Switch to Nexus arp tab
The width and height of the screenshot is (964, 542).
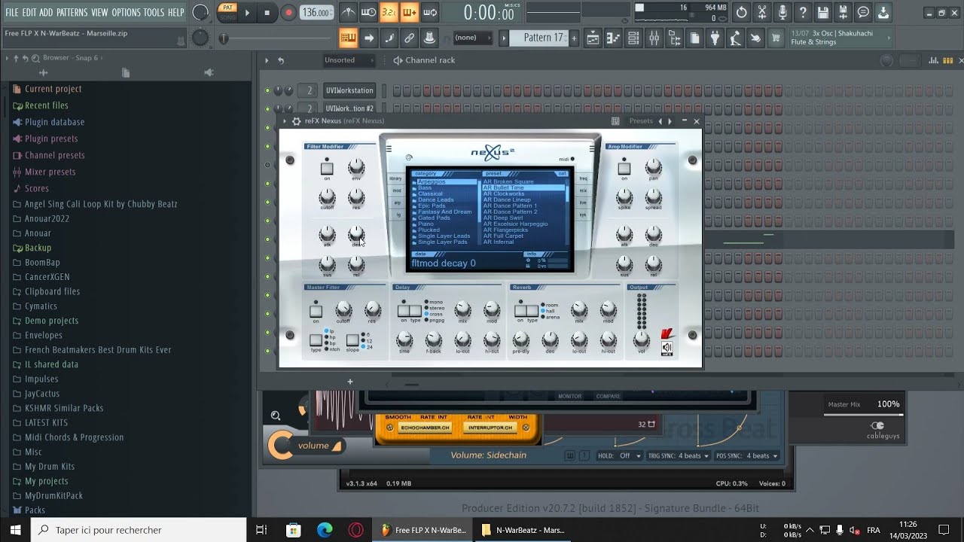397,202
